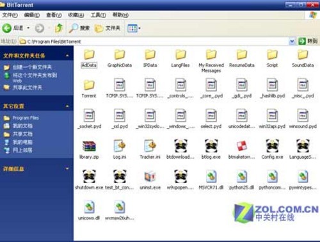Open the Edit (E) menu

coord(32,15)
